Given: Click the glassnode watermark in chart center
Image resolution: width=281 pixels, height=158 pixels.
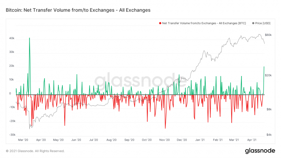Looking at the screenshot, I should [142, 80].
